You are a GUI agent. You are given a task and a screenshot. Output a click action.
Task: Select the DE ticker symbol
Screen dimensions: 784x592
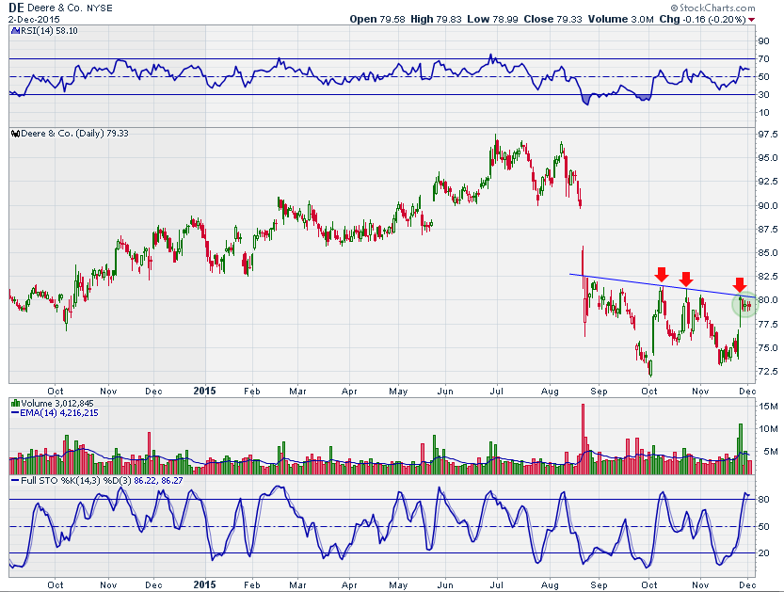coord(17,8)
